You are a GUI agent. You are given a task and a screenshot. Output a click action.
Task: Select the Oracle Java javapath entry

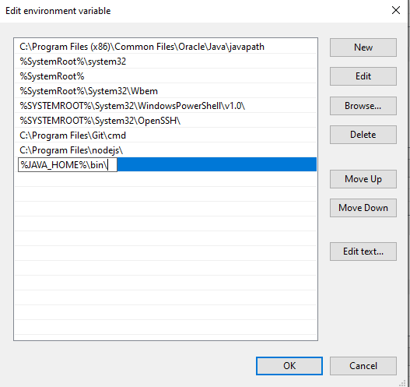[x=166, y=47]
